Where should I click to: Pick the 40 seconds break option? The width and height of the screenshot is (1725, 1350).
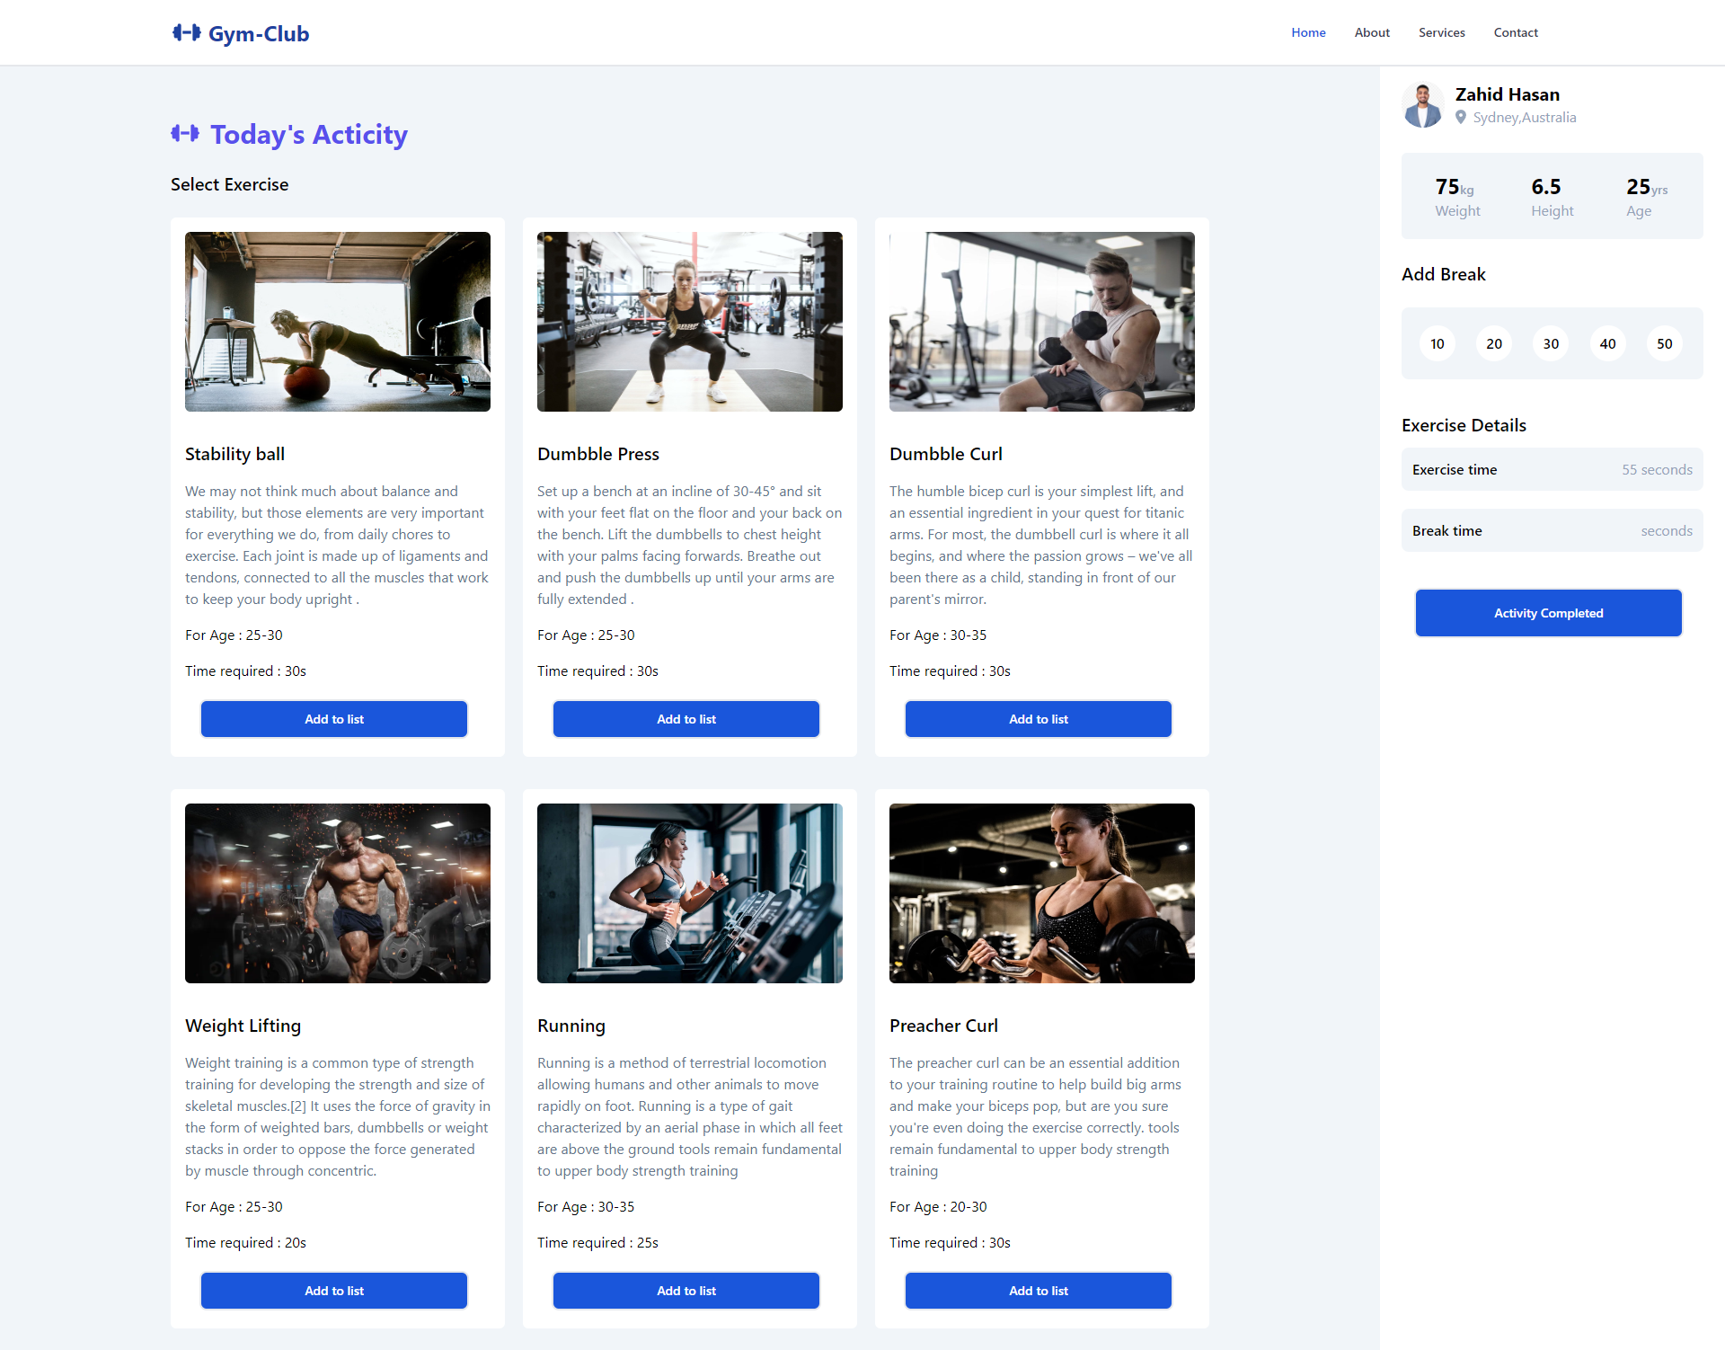pos(1607,343)
